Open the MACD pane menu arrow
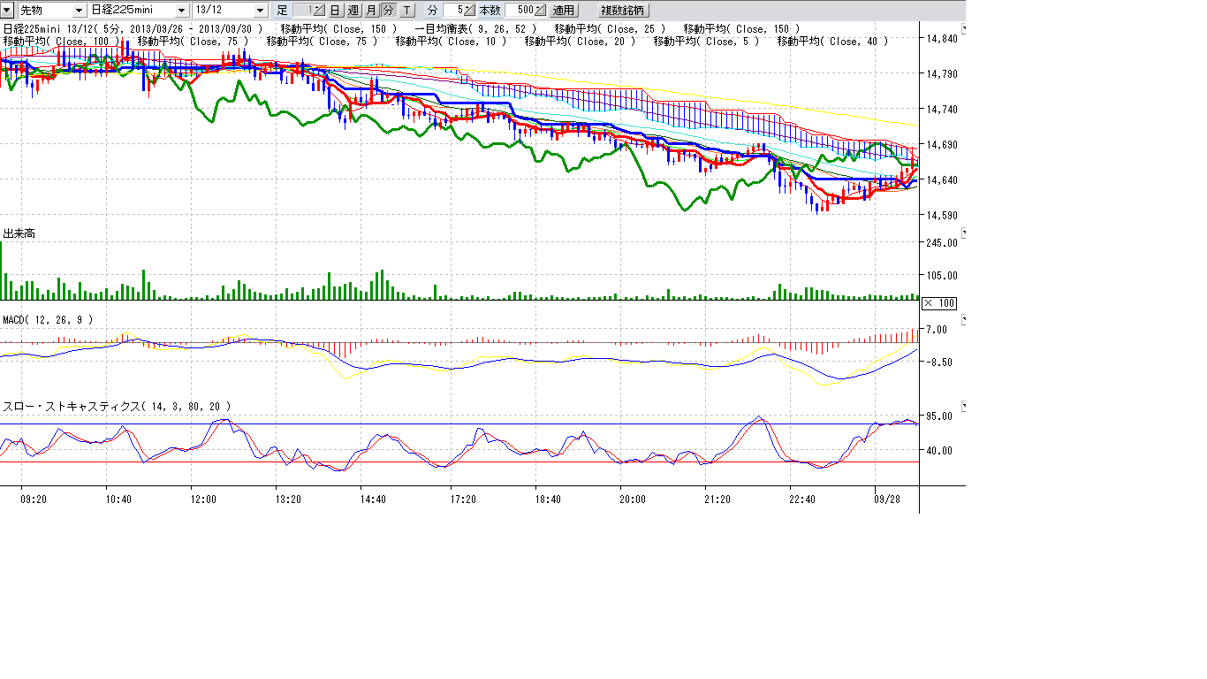This screenshot has height=679, width=1207. click(x=963, y=319)
